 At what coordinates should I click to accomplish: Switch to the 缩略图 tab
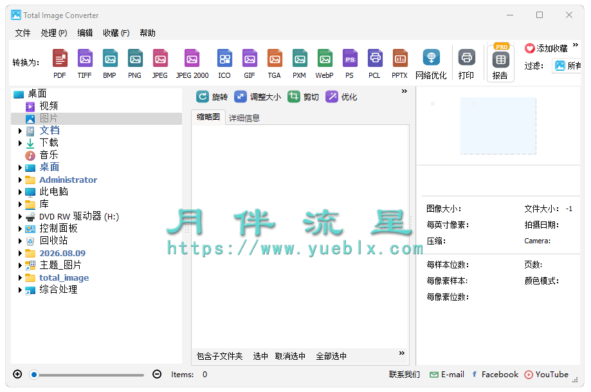point(208,117)
